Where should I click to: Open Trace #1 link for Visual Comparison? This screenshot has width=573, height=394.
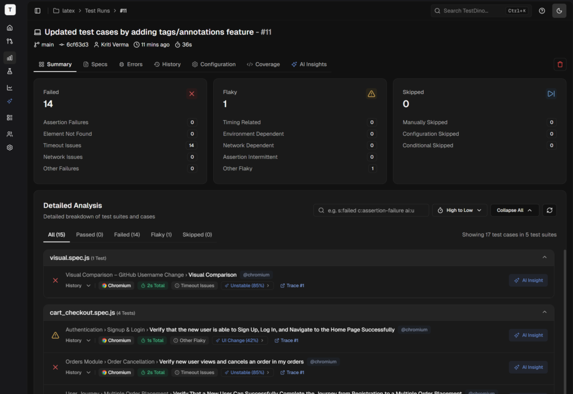point(292,286)
